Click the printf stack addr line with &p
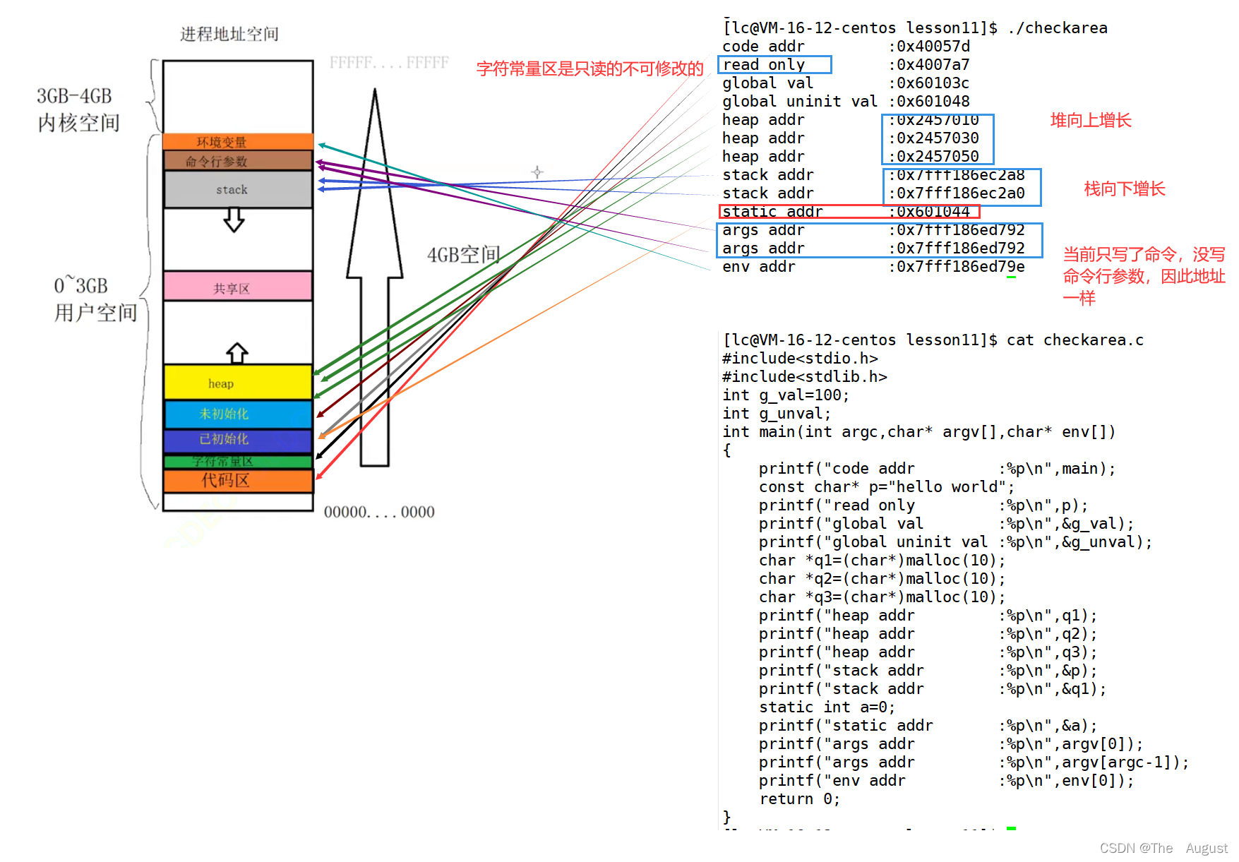The width and height of the screenshot is (1239, 862). 928,670
